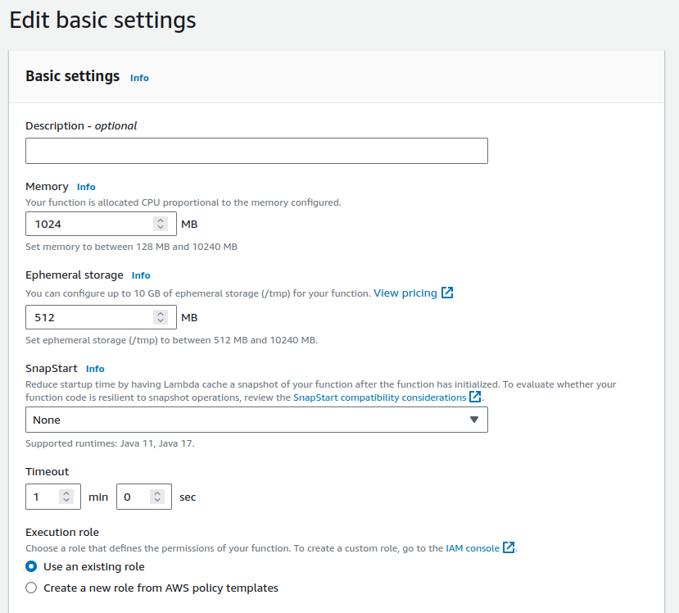The height and width of the screenshot is (613, 679).
Task: Open the Memory Info link
Action: tap(86, 186)
